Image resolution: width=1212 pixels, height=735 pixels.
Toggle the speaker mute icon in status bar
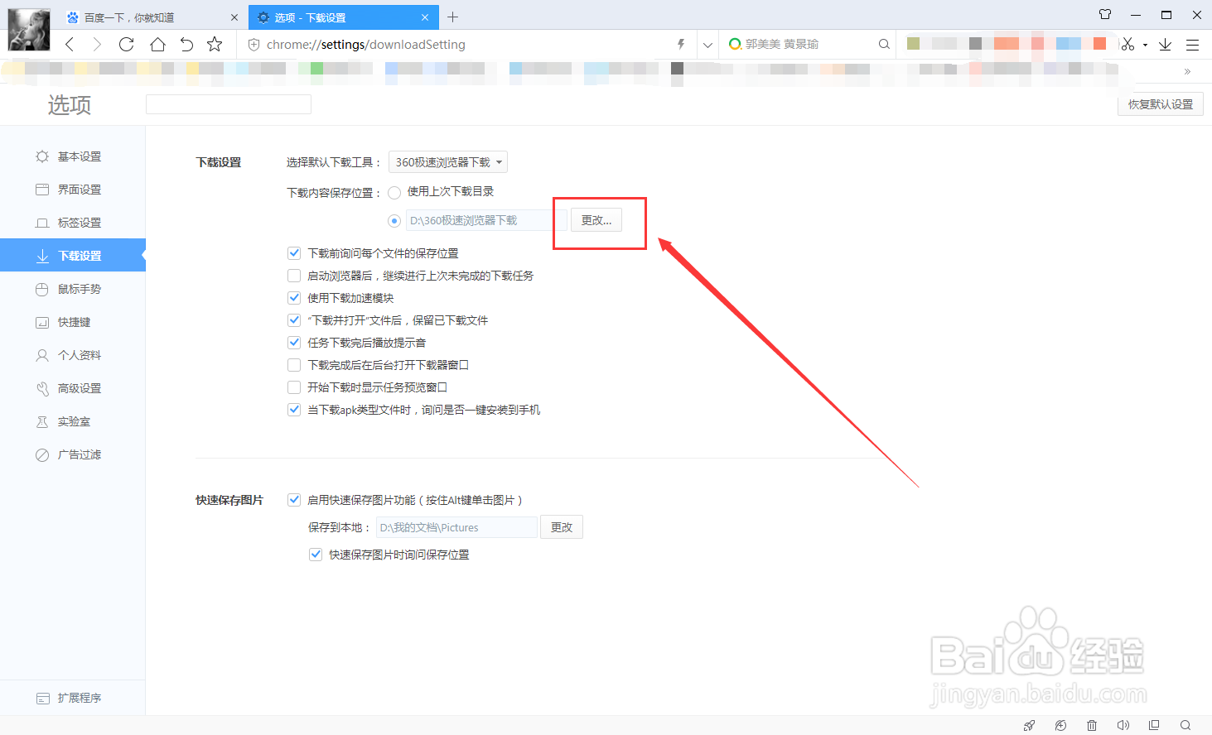[1123, 725]
